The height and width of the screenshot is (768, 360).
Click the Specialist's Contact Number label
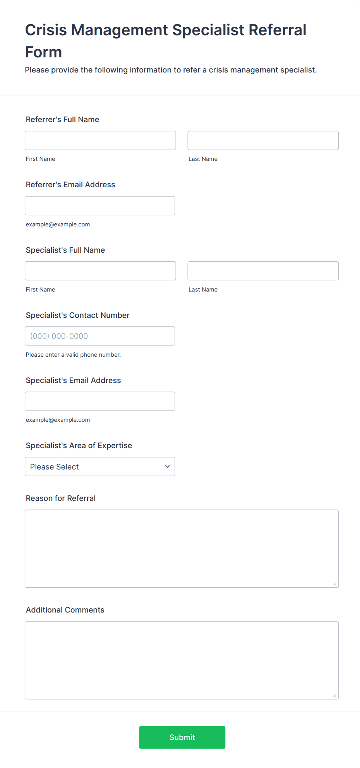[77, 315]
